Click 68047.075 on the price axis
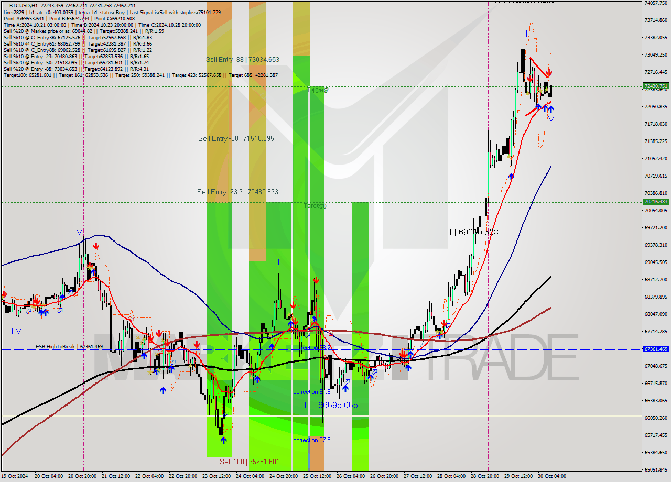This screenshot has height=482, width=671. click(656, 314)
